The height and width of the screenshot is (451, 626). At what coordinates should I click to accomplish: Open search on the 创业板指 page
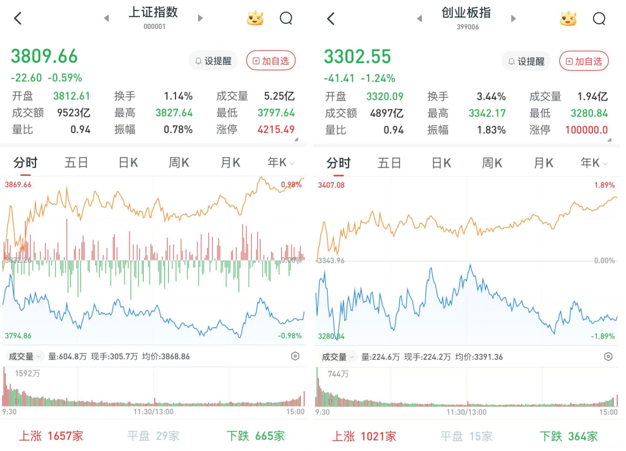(599, 19)
